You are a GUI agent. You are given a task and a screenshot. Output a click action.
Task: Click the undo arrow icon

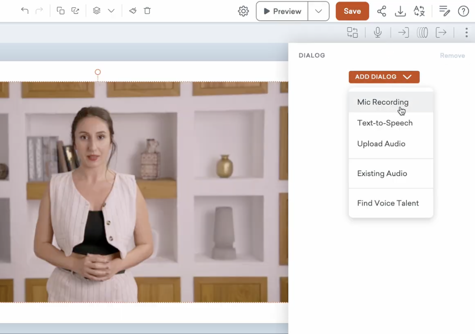tap(25, 11)
